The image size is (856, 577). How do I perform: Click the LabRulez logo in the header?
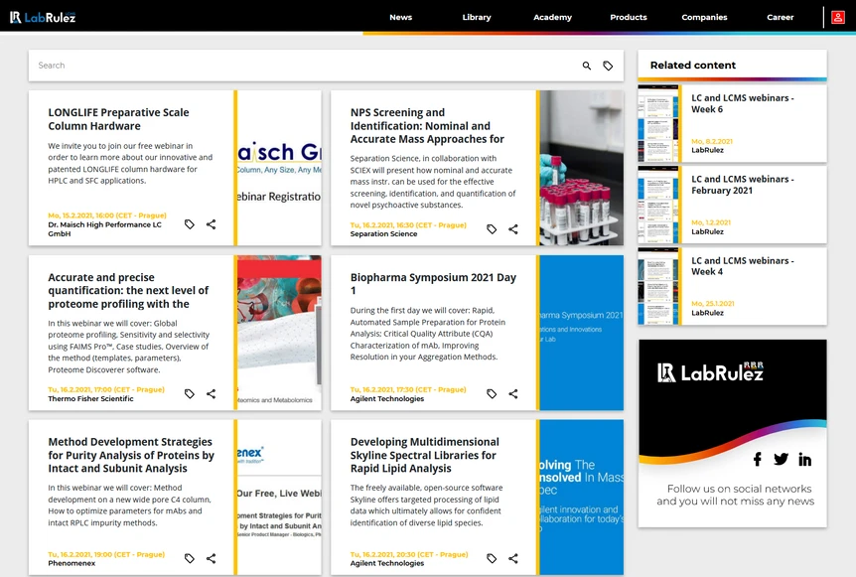click(43, 18)
